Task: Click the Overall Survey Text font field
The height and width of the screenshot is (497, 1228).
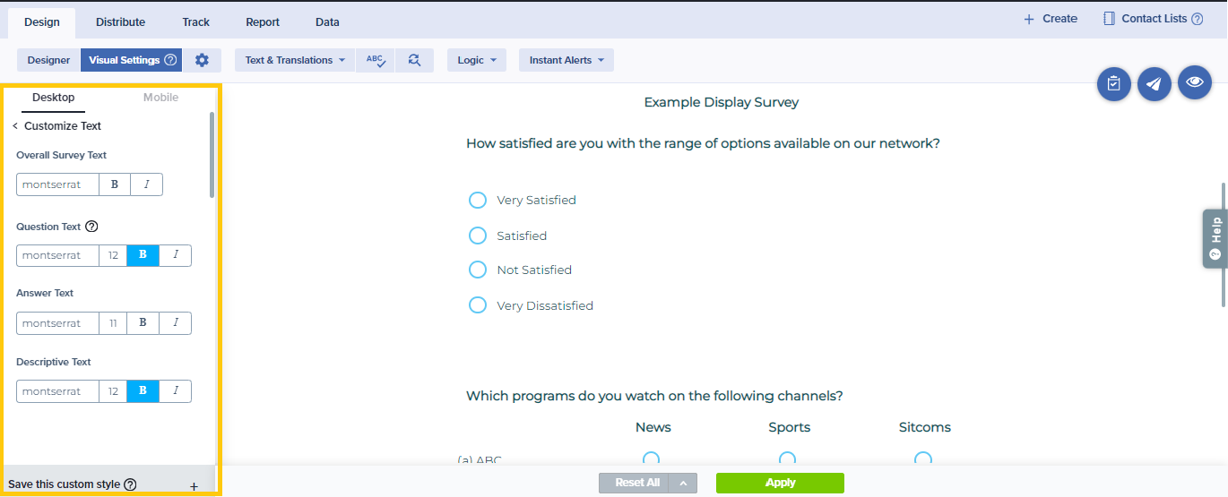Action: pos(57,184)
